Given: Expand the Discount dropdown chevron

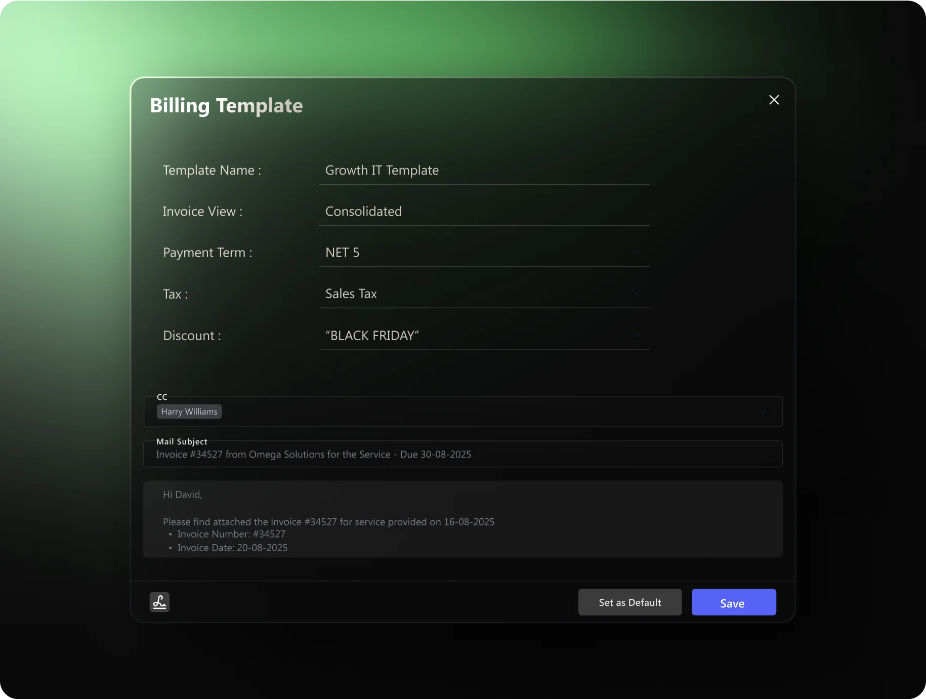Looking at the screenshot, I should 637,335.
